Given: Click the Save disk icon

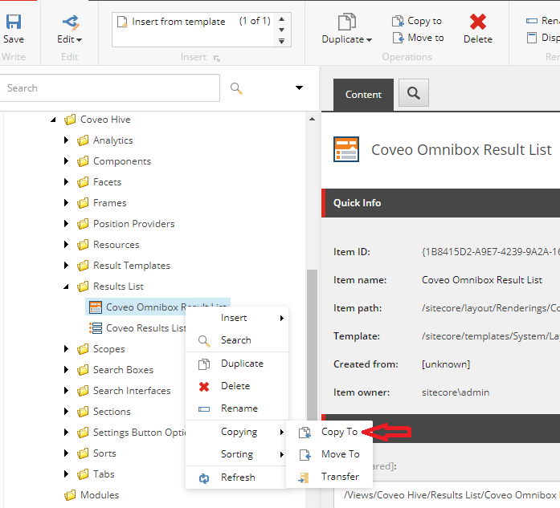Looking at the screenshot, I should click(x=14, y=22).
